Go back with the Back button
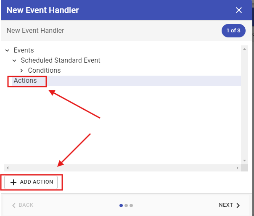The width and height of the screenshot is (254, 216). pos(23,205)
